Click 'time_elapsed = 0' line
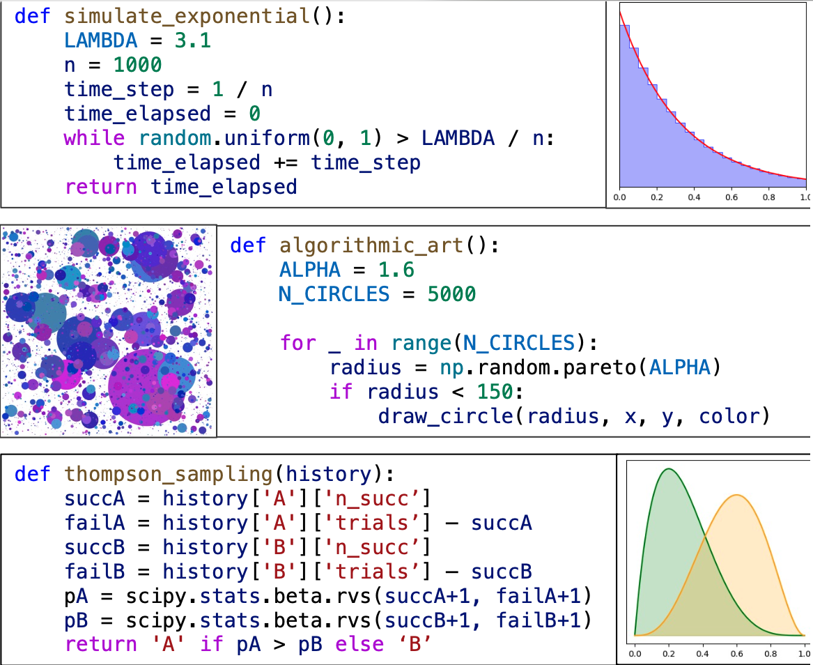This screenshot has width=813, height=665. point(162,114)
